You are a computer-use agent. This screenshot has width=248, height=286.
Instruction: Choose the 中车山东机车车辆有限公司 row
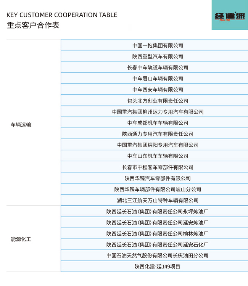(x=158, y=156)
